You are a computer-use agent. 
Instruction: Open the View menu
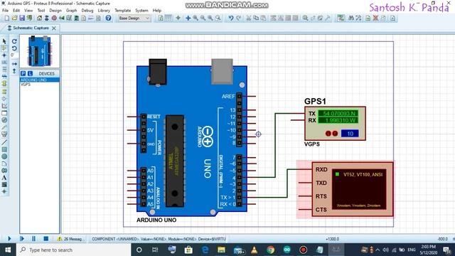tap(28, 11)
